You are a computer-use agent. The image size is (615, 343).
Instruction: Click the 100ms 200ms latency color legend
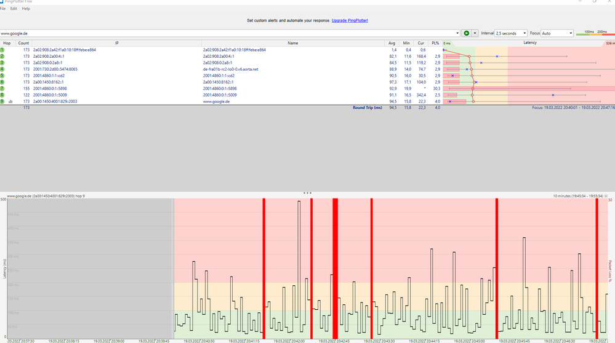595,33
